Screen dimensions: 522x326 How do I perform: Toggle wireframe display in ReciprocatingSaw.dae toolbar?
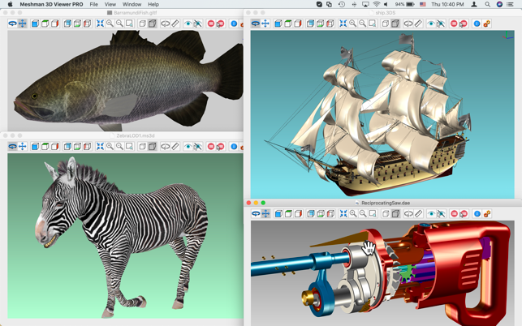386,213
